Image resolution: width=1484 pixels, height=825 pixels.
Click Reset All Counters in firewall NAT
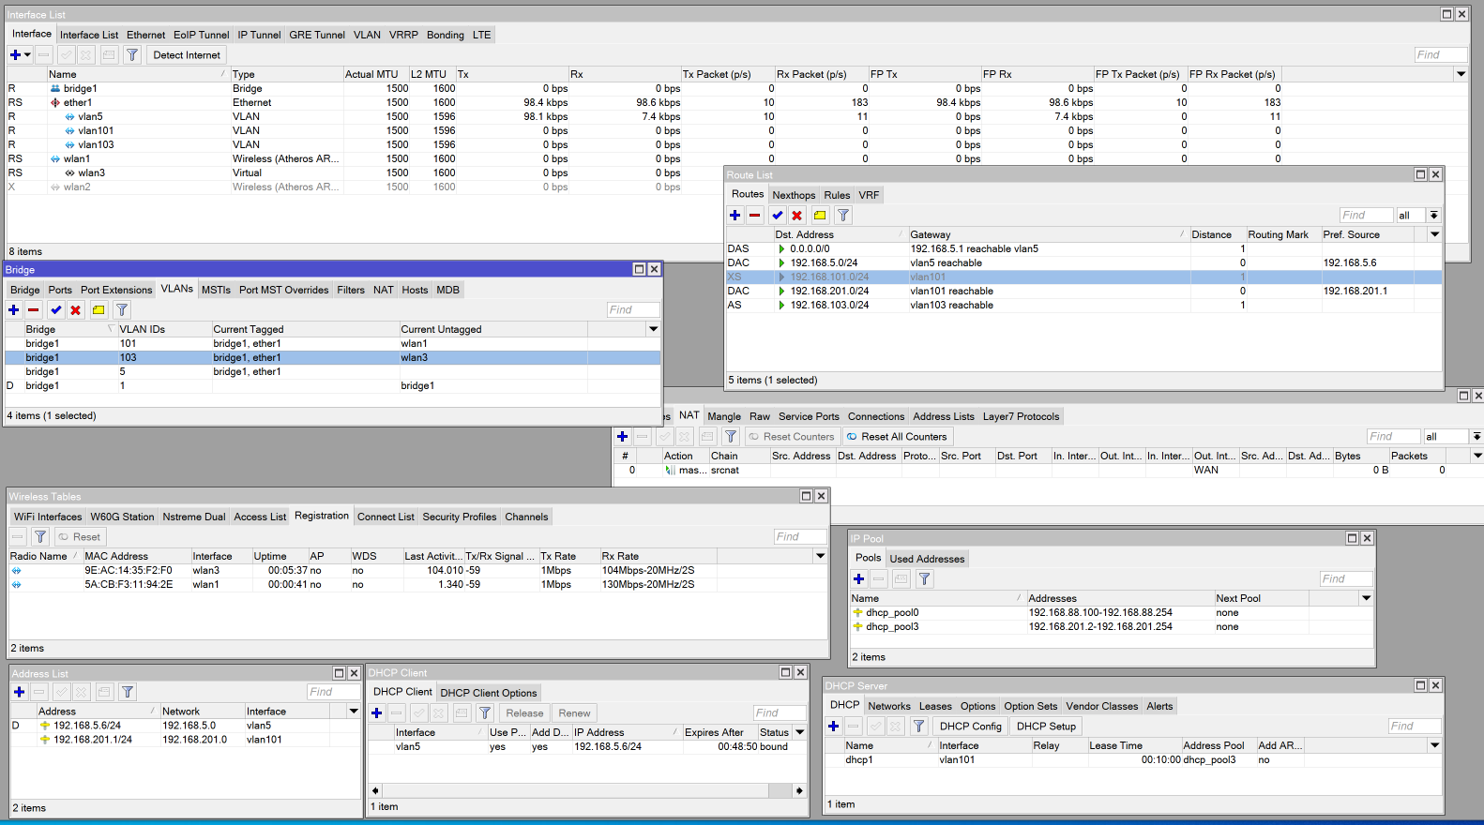coord(898,437)
